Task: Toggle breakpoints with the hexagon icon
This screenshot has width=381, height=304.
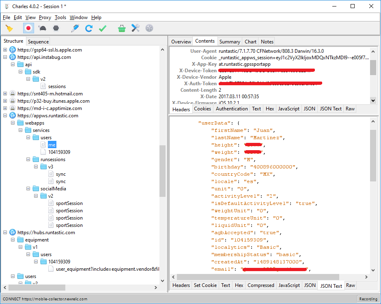Action: 56,28
